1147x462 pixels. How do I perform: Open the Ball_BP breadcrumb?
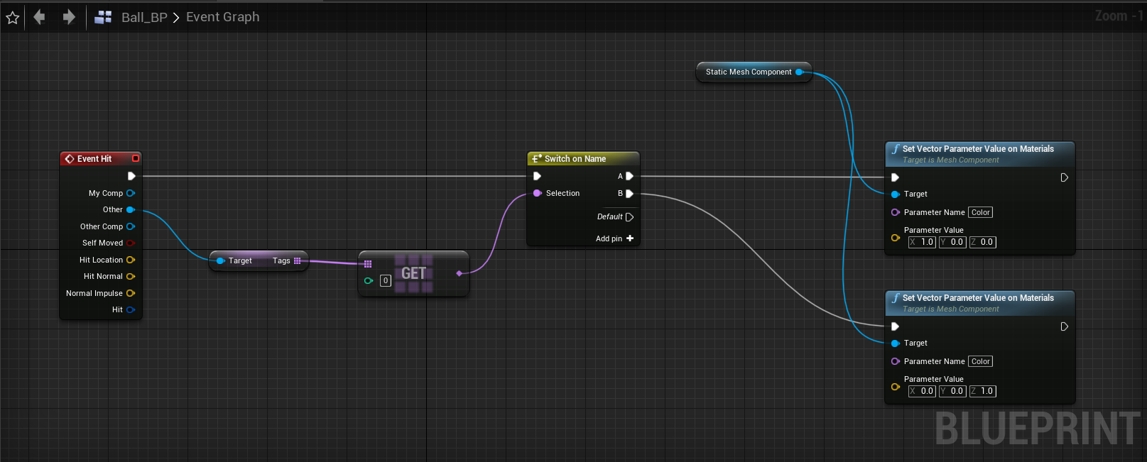point(144,17)
